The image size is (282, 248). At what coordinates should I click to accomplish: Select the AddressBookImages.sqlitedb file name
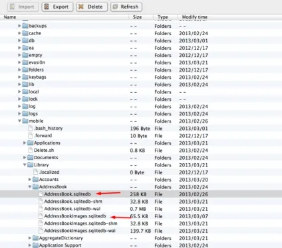(75, 216)
